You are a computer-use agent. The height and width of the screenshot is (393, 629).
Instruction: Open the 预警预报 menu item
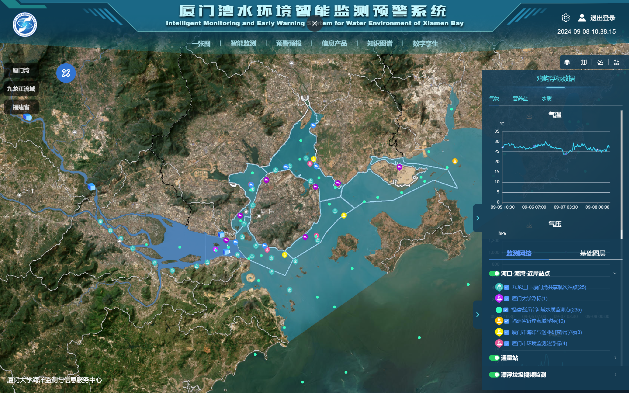point(289,44)
